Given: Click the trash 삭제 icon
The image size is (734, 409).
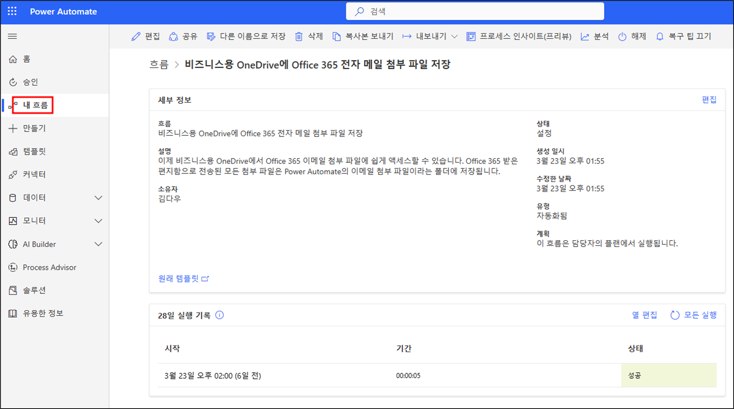Looking at the screenshot, I should coord(299,37).
